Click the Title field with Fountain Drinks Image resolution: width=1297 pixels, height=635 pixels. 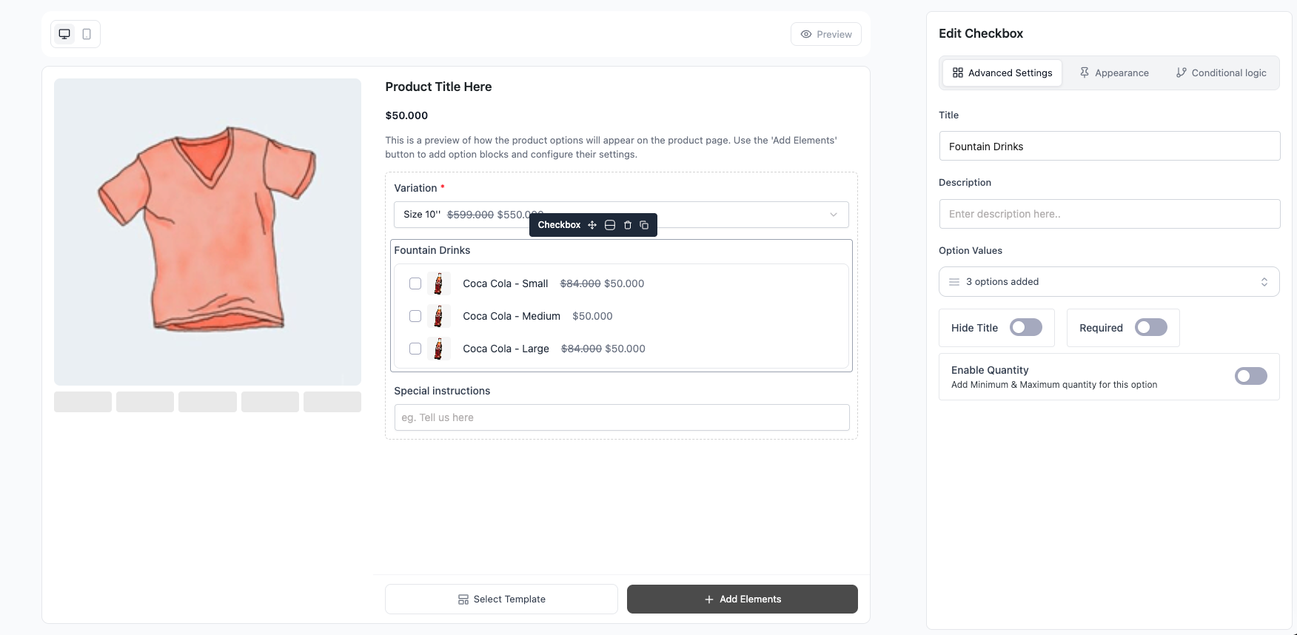point(1110,146)
